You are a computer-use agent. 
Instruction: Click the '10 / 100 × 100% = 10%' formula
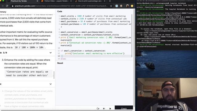point(29,47)
